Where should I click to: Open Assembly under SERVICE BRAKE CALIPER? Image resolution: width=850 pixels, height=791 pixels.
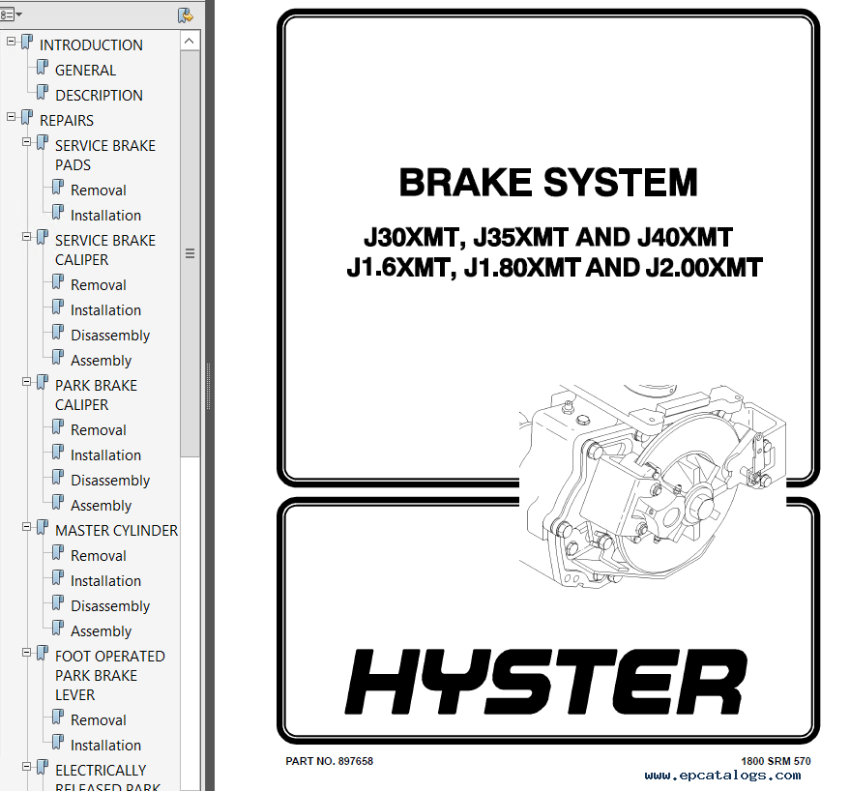click(x=101, y=361)
